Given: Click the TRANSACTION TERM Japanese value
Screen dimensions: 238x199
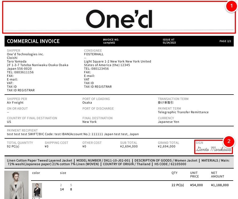Looking at the screenshot, I should 166,103.
